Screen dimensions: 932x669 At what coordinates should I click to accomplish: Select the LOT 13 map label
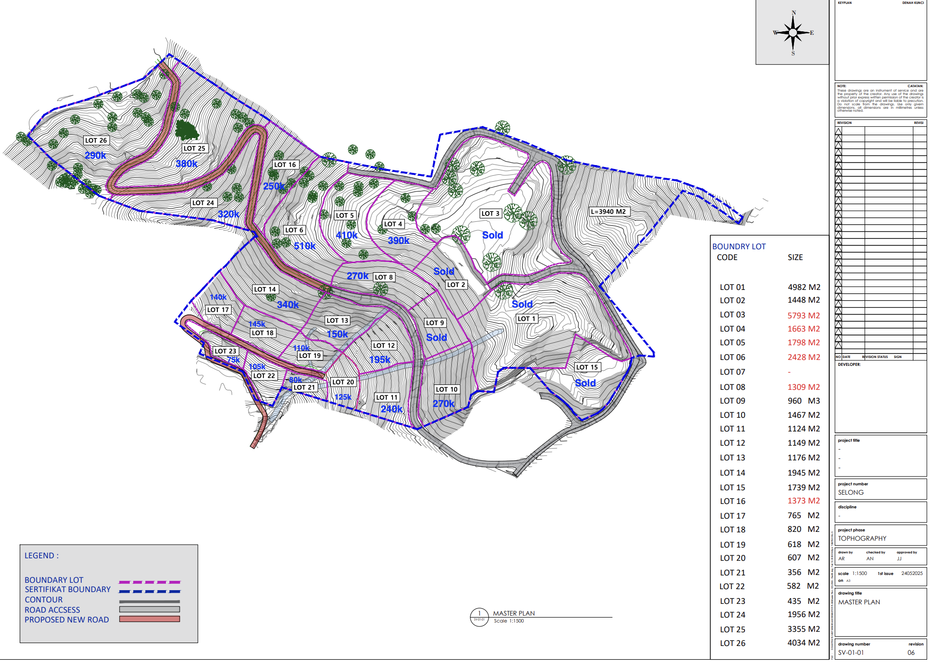pyautogui.click(x=338, y=320)
